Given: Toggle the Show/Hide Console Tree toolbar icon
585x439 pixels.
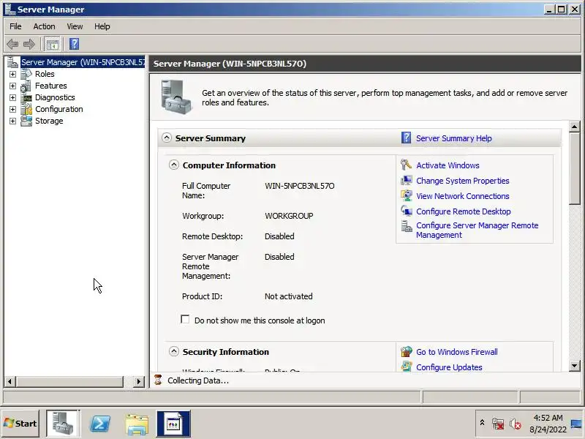Looking at the screenshot, I should coord(52,45).
